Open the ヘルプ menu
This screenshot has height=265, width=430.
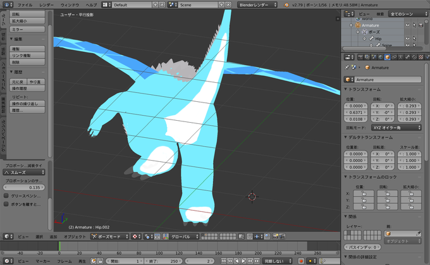[91, 4]
